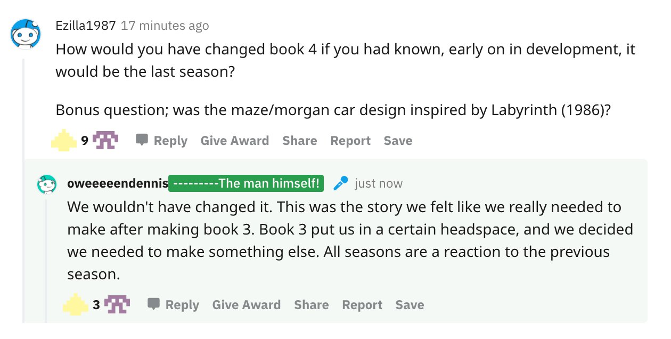Give Award to Ezilla1987's comment
Screen dimensions: 671x339
point(234,141)
